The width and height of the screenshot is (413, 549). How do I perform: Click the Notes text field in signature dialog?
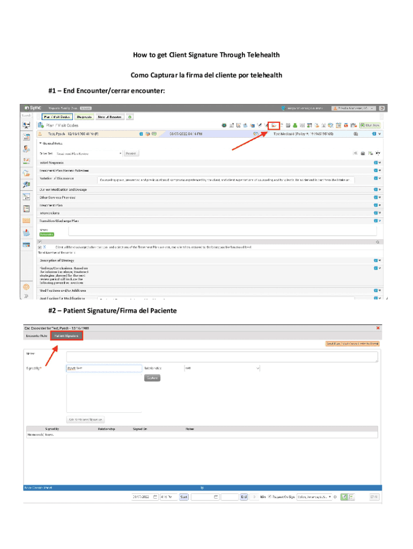(222, 357)
